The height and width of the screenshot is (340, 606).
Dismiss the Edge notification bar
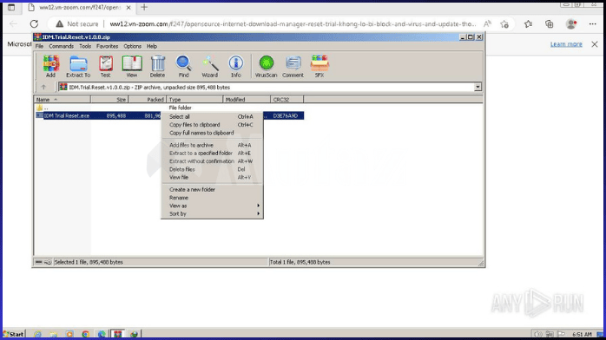point(595,44)
